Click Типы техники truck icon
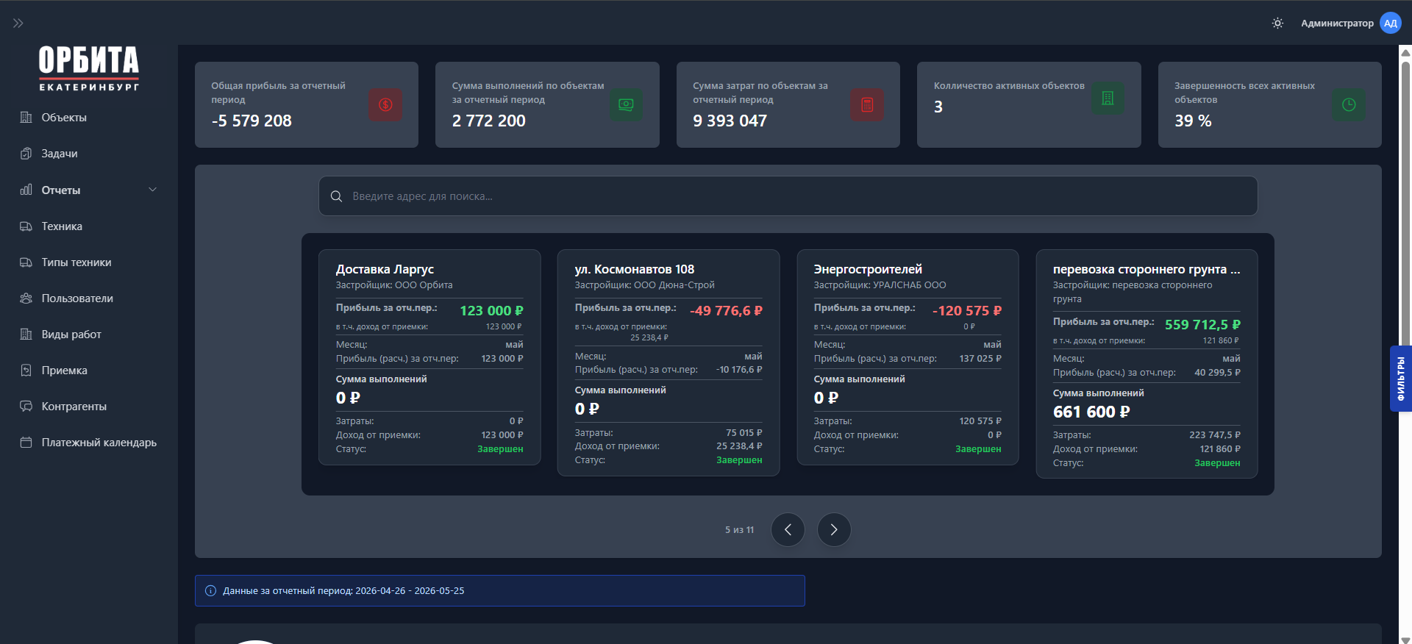The image size is (1412, 644). click(26, 262)
